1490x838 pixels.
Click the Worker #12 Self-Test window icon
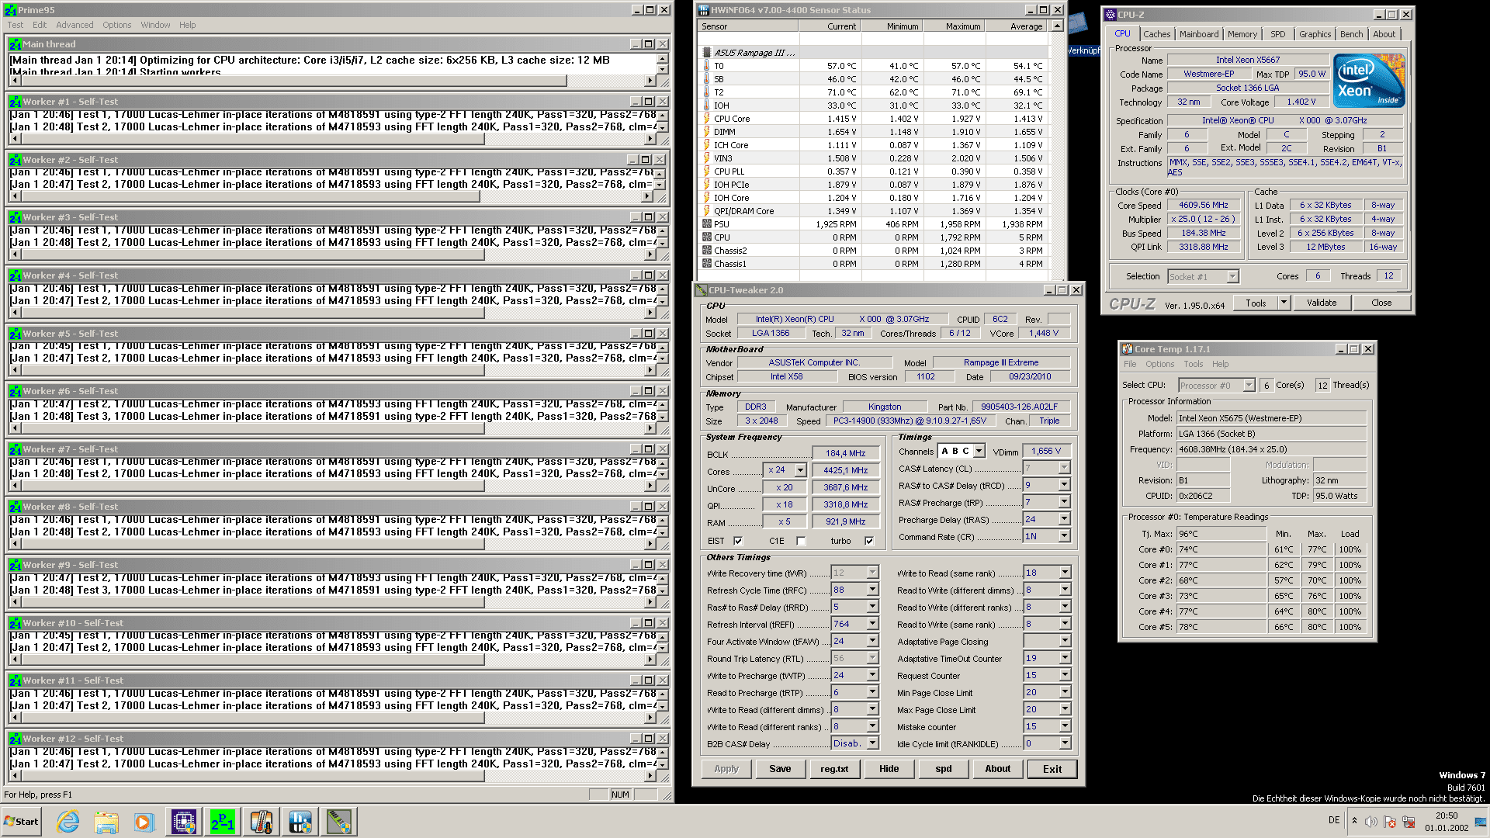pyautogui.click(x=16, y=739)
